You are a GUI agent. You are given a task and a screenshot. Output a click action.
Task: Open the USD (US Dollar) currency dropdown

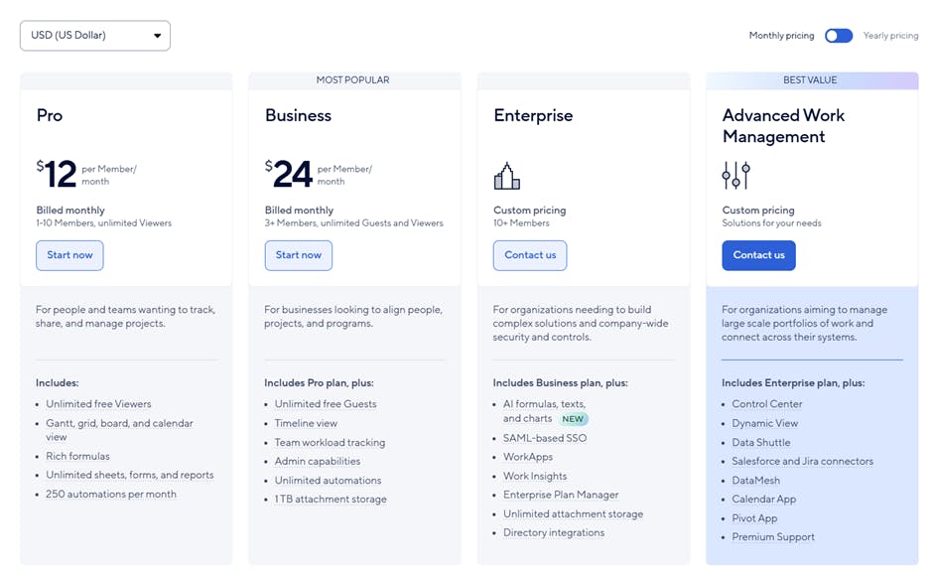coord(94,35)
